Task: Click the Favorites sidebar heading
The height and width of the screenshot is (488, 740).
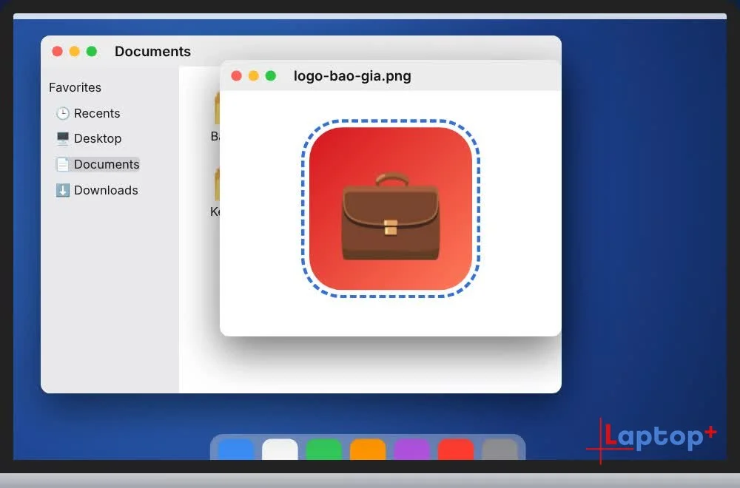Action: tap(75, 88)
